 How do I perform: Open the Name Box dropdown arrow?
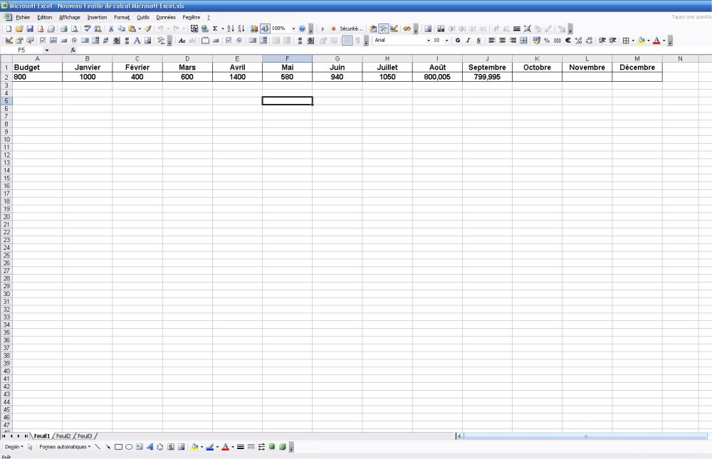click(47, 51)
